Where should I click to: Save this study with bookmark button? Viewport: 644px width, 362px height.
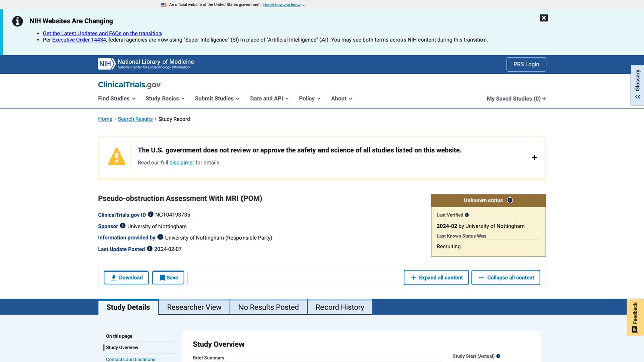pos(168,278)
